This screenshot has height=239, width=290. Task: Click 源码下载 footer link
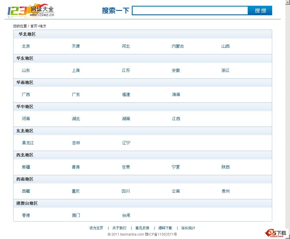tap(165, 228)
